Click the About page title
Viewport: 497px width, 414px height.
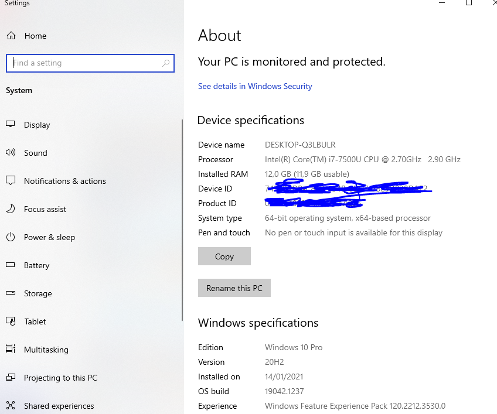[220, 35]
